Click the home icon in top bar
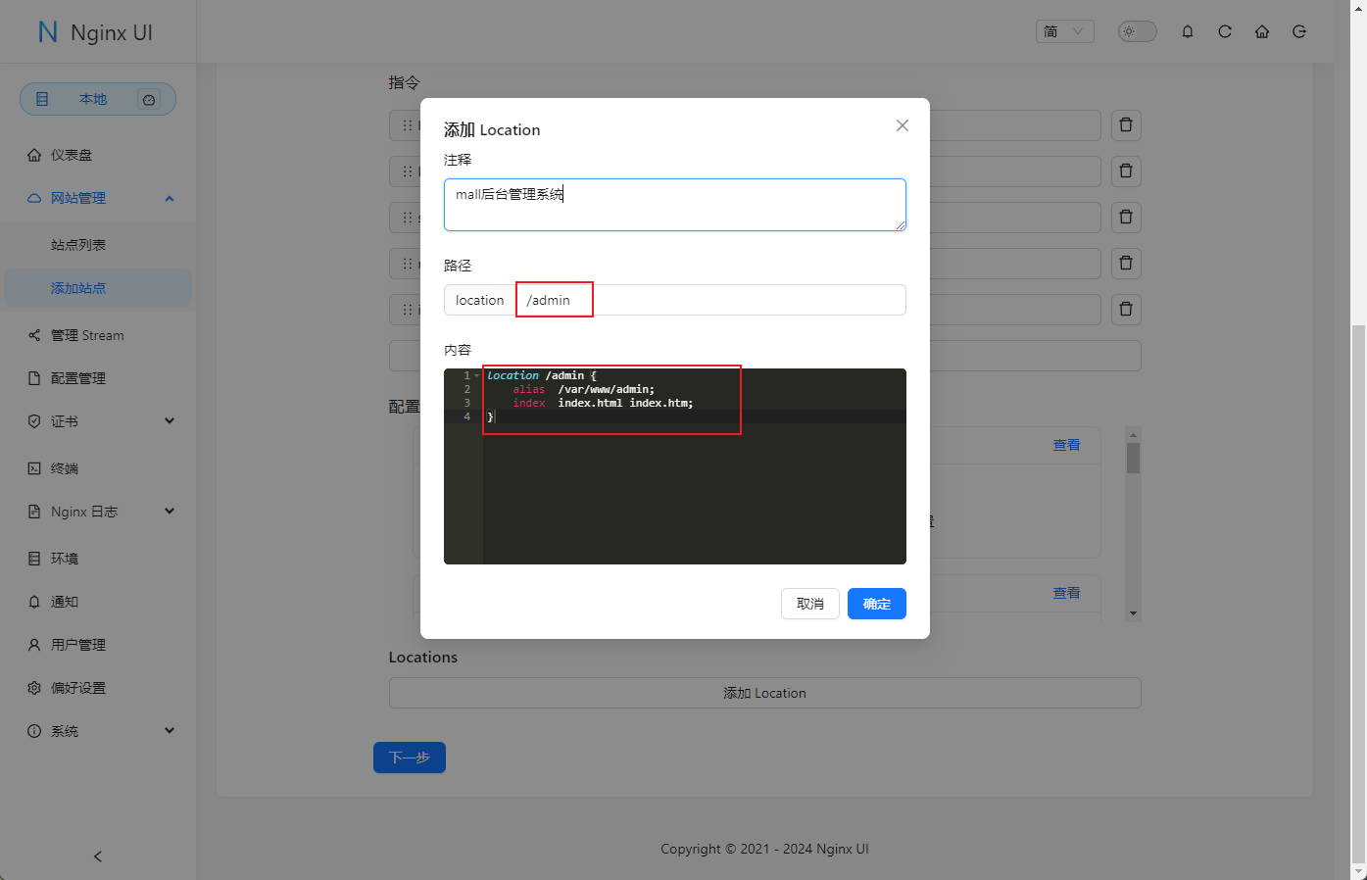The height and width of the screenshot is (880, 1367). pyautogui.click(x=1262, y=31)
